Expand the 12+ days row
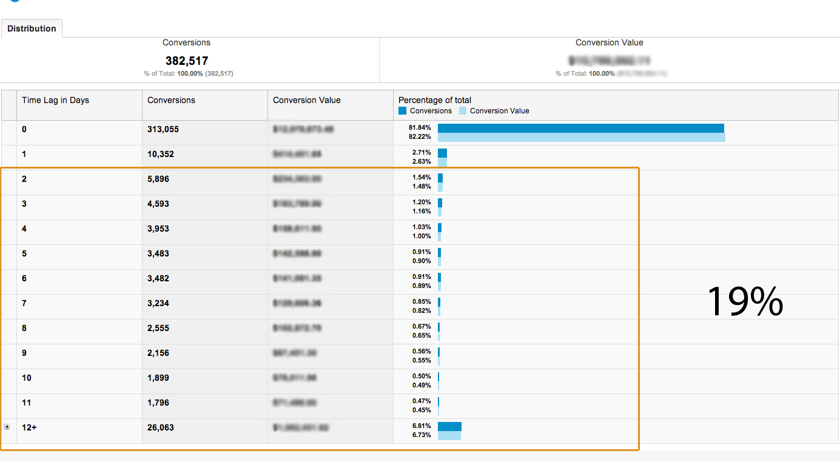 [7, 427]
